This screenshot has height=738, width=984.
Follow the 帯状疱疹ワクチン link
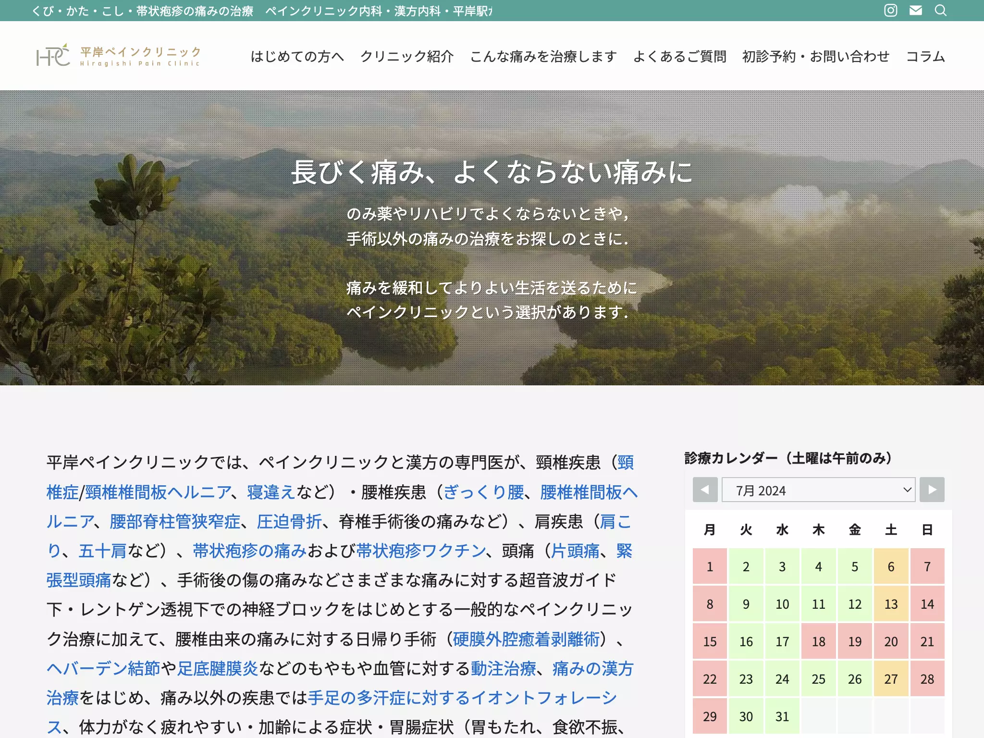[421, 551]
